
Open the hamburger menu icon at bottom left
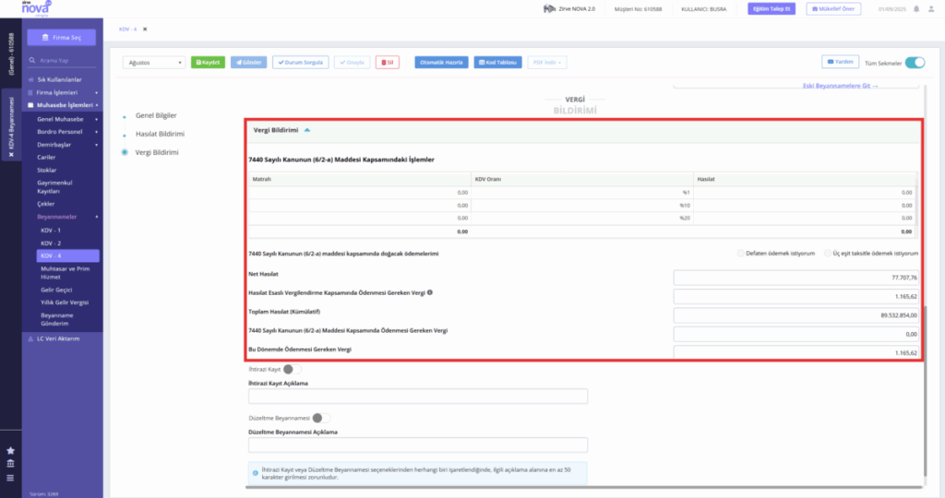[10, 478]
